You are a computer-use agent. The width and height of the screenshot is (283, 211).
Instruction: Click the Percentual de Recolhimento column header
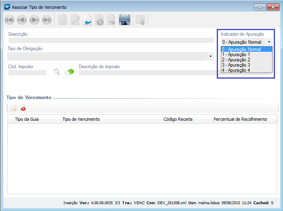(x=244, y=119)
